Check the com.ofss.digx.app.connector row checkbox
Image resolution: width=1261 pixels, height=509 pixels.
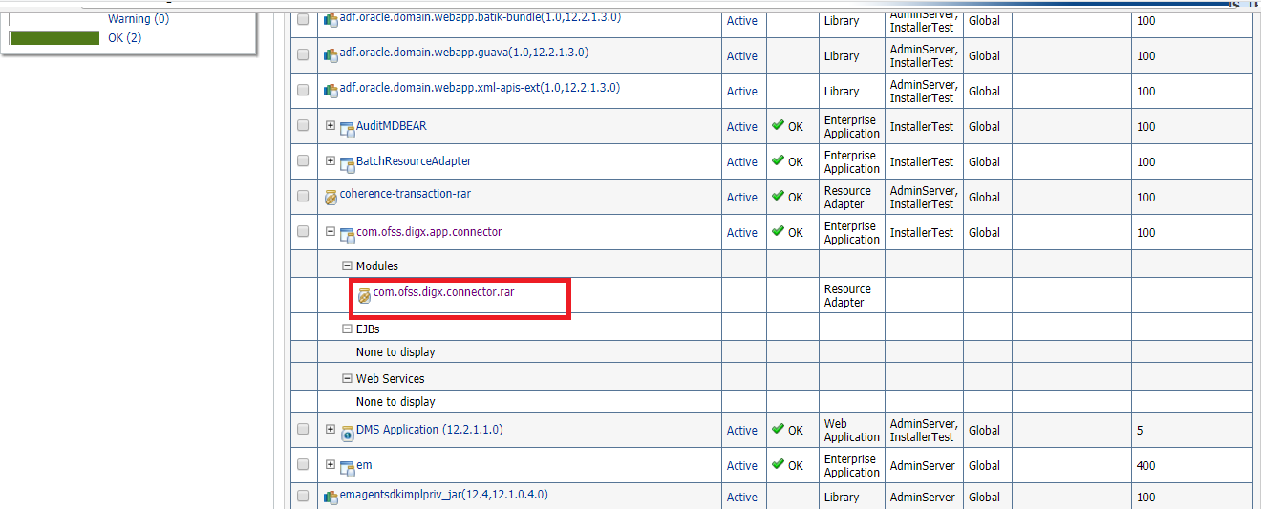(x=303, y=231)
